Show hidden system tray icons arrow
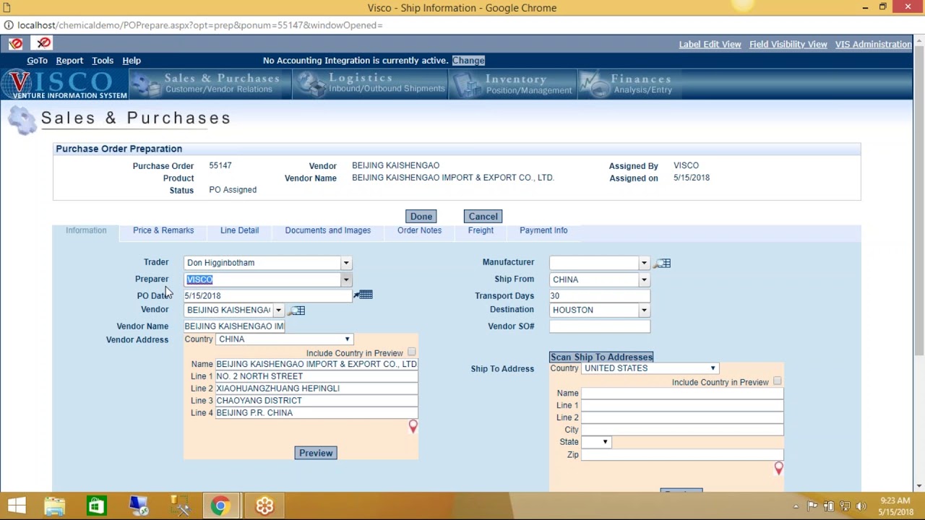 coord(796,506)
